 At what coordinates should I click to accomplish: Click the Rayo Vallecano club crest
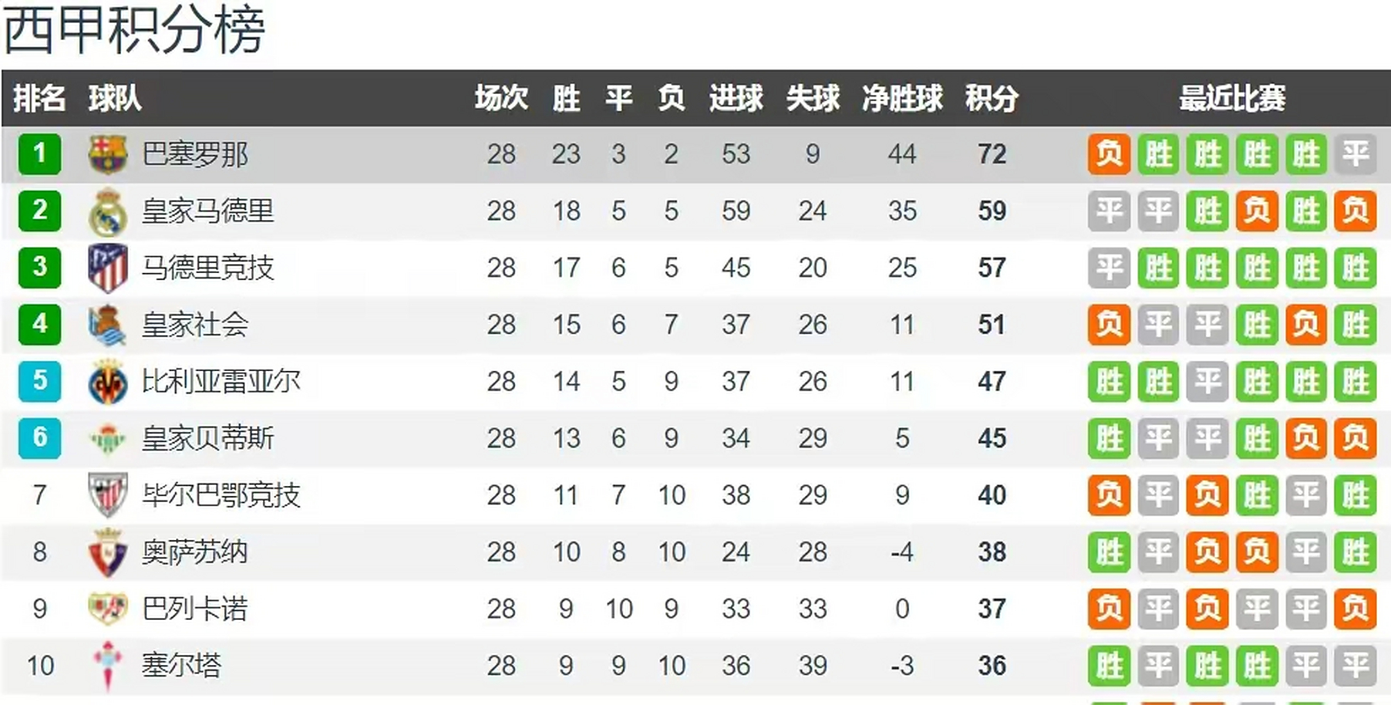pyautogui.click(x=108, y=609)
